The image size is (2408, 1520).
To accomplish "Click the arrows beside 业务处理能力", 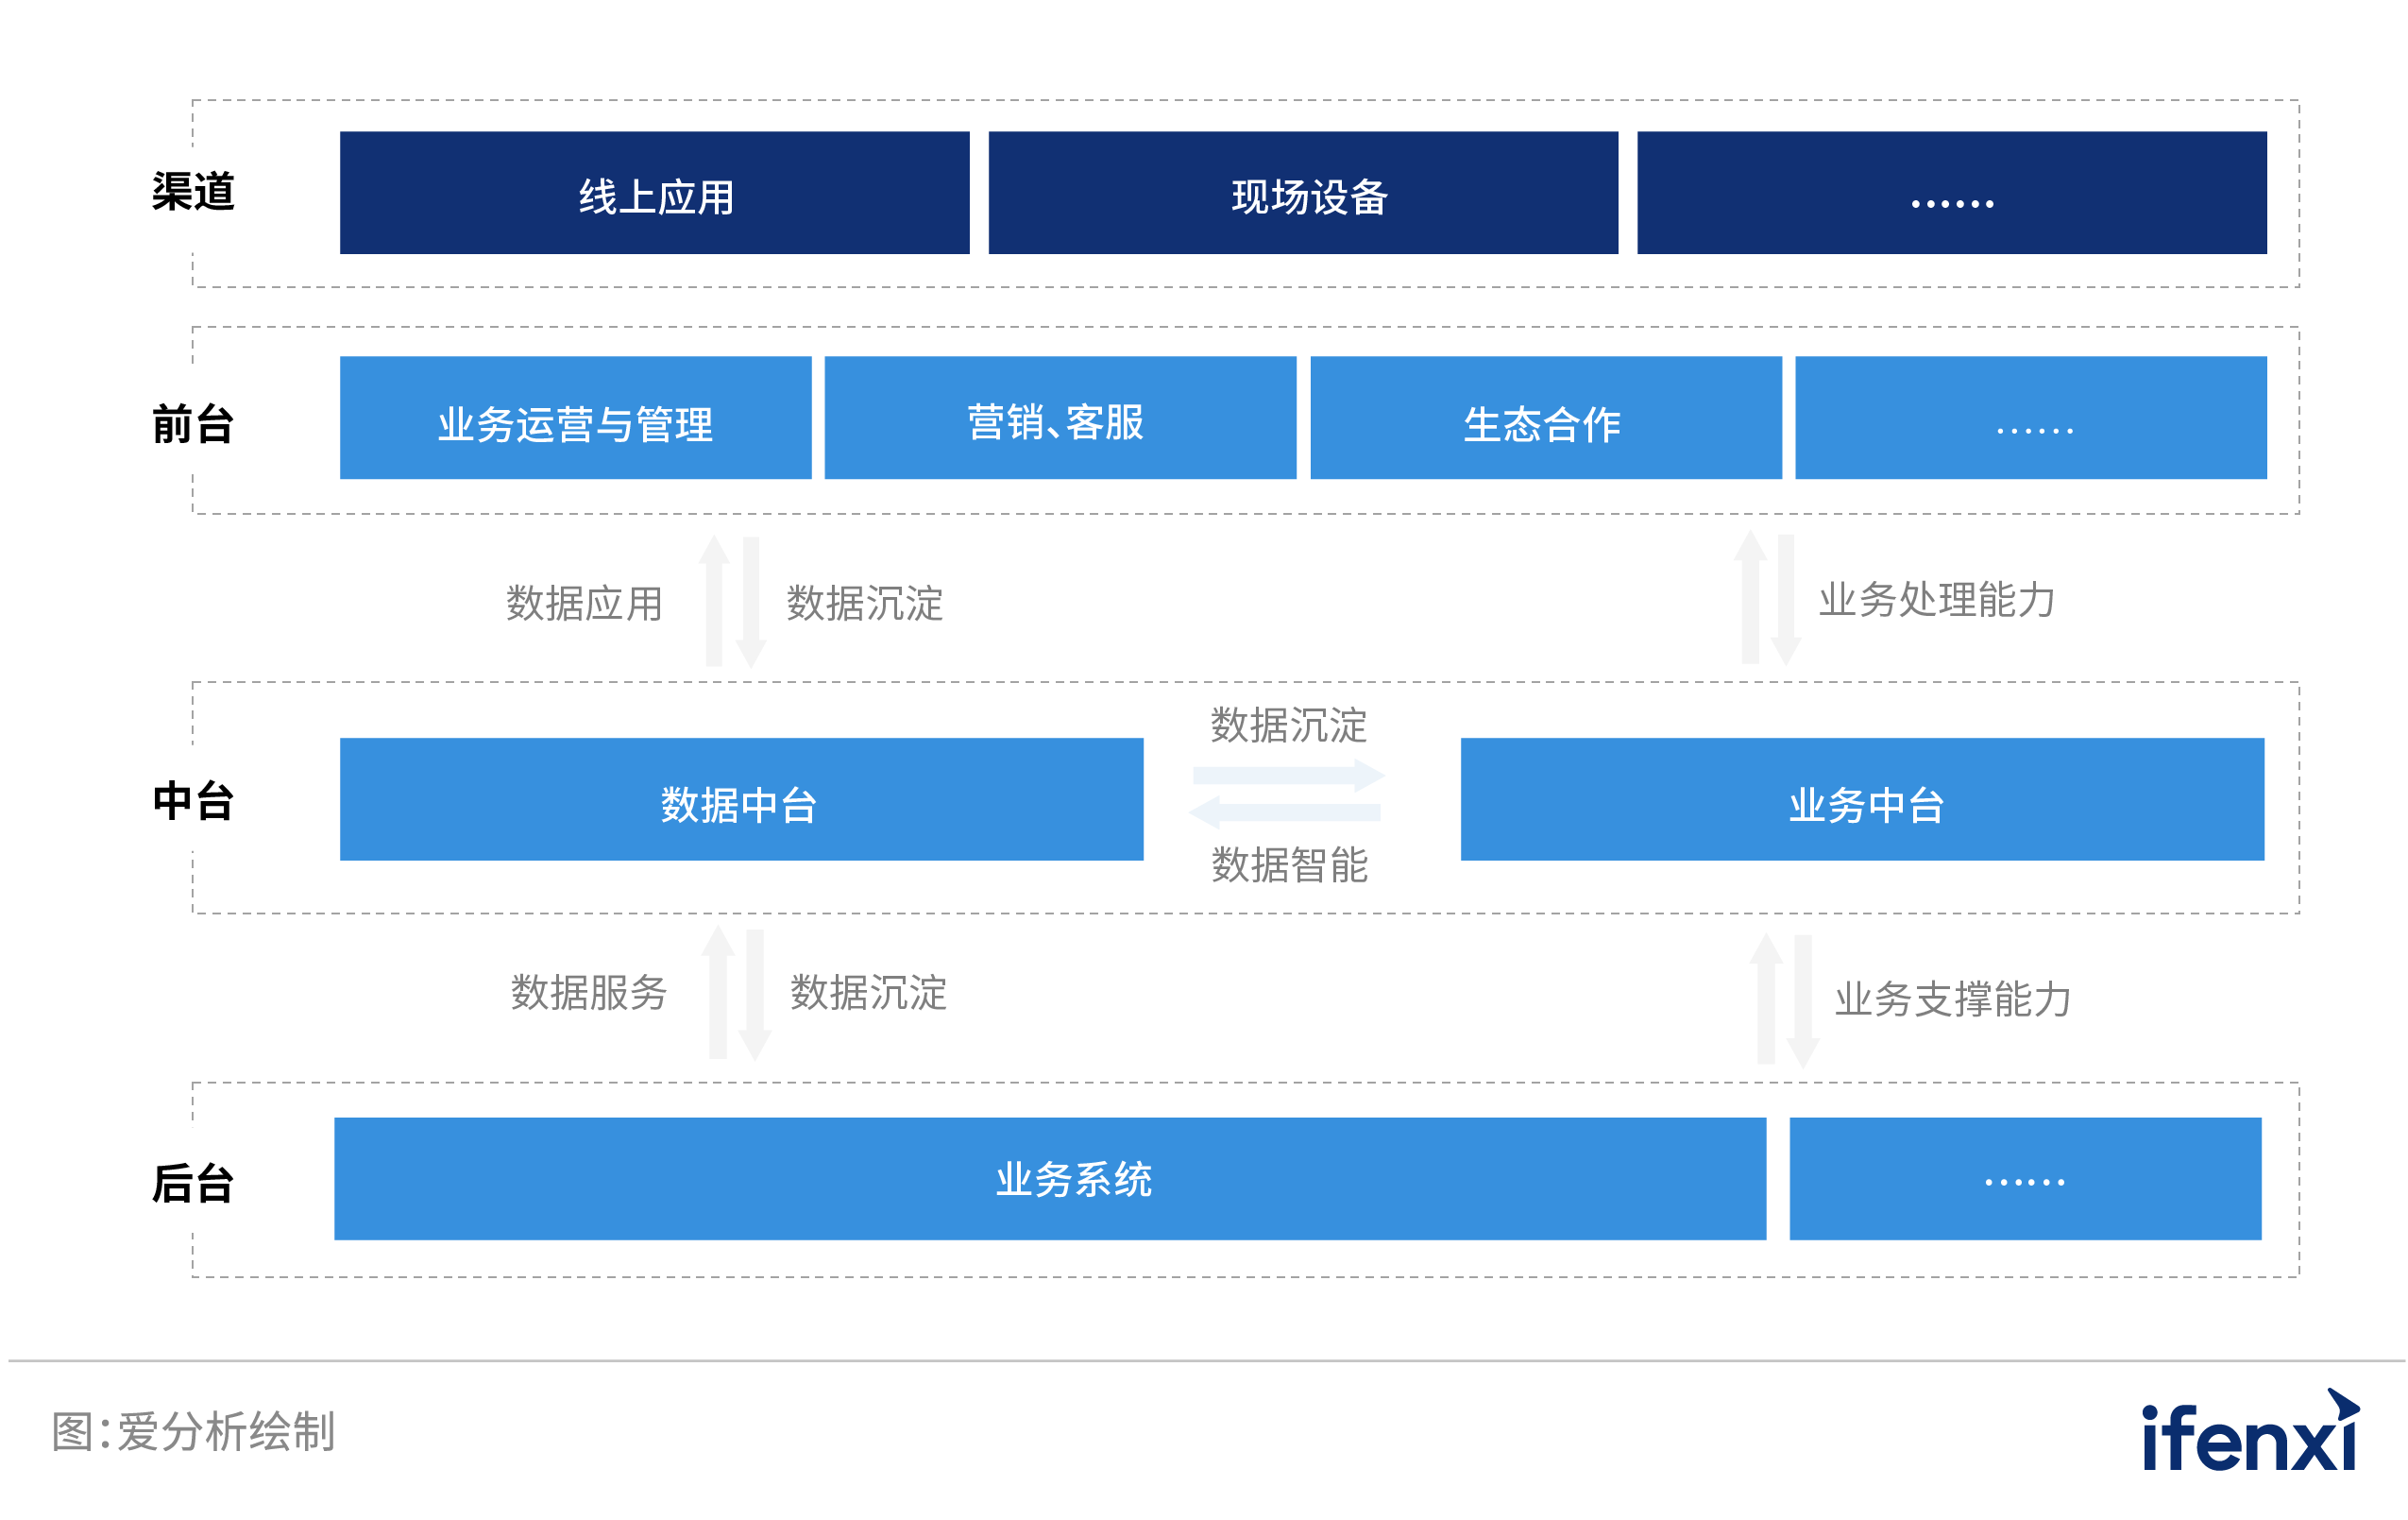I will [x=1767, y=598].
